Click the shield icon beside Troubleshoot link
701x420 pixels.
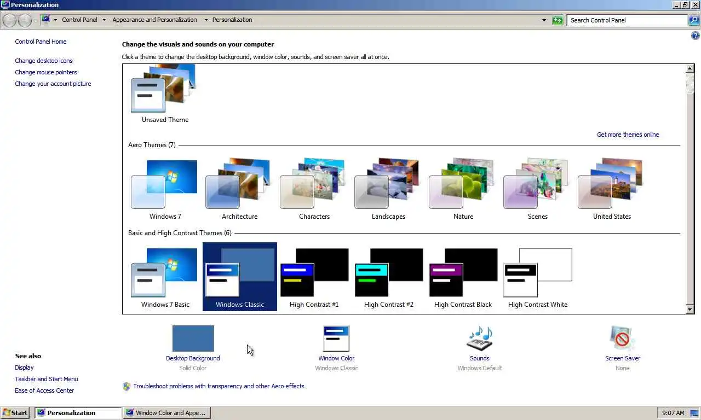click(127, 386)
